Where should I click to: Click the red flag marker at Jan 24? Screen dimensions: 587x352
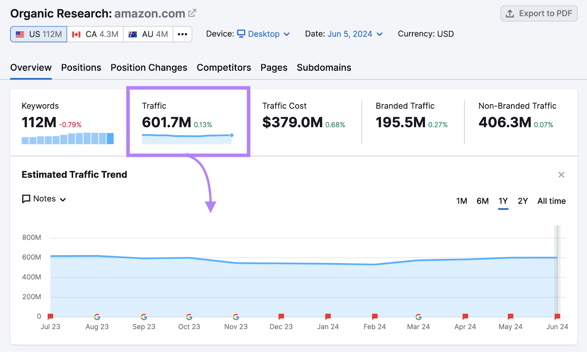coord(327,316)
